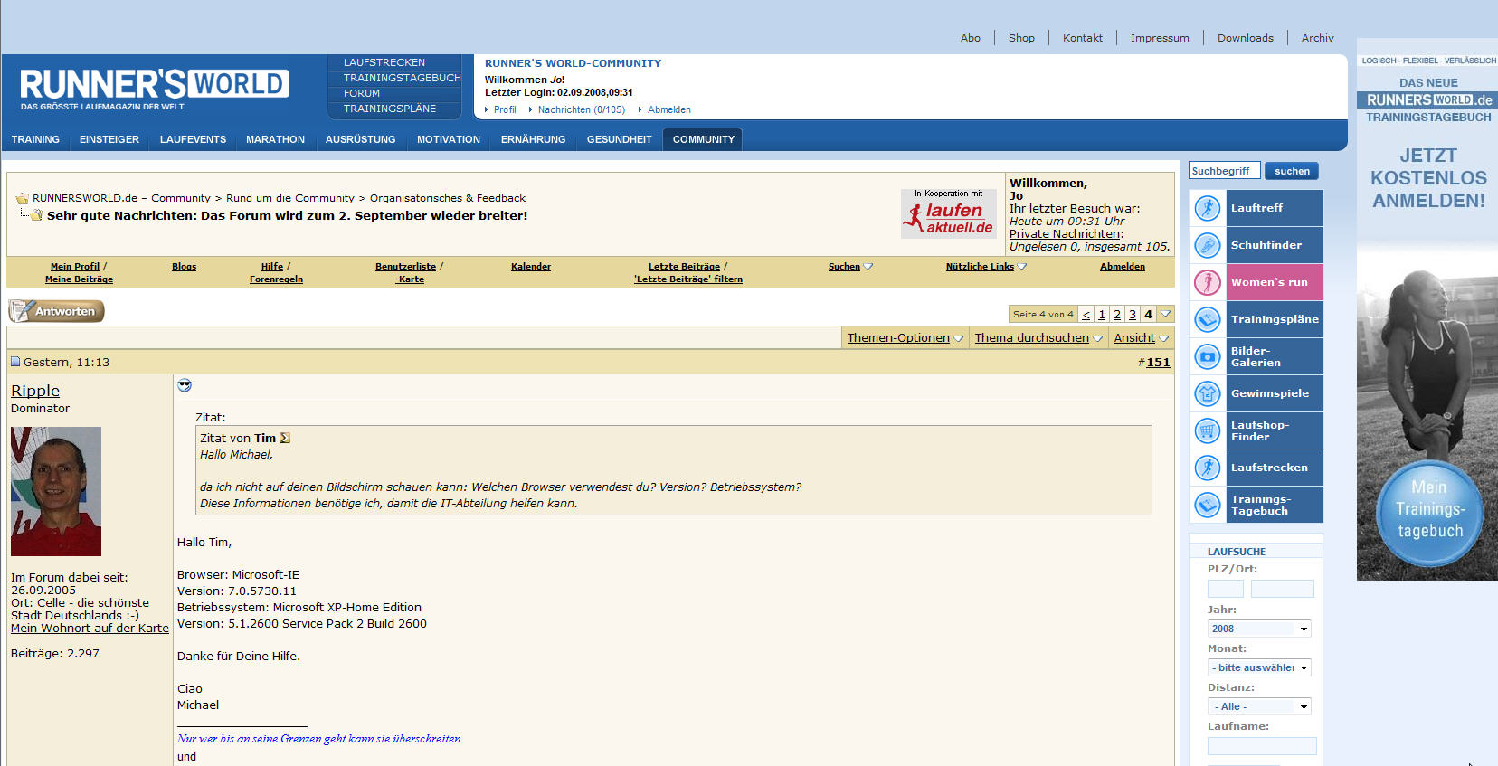Image resolution: width=1498 pixels, height=766 pixels.
Task: Open the Monat selection dropdown
Action: [x=1259, y=667]
